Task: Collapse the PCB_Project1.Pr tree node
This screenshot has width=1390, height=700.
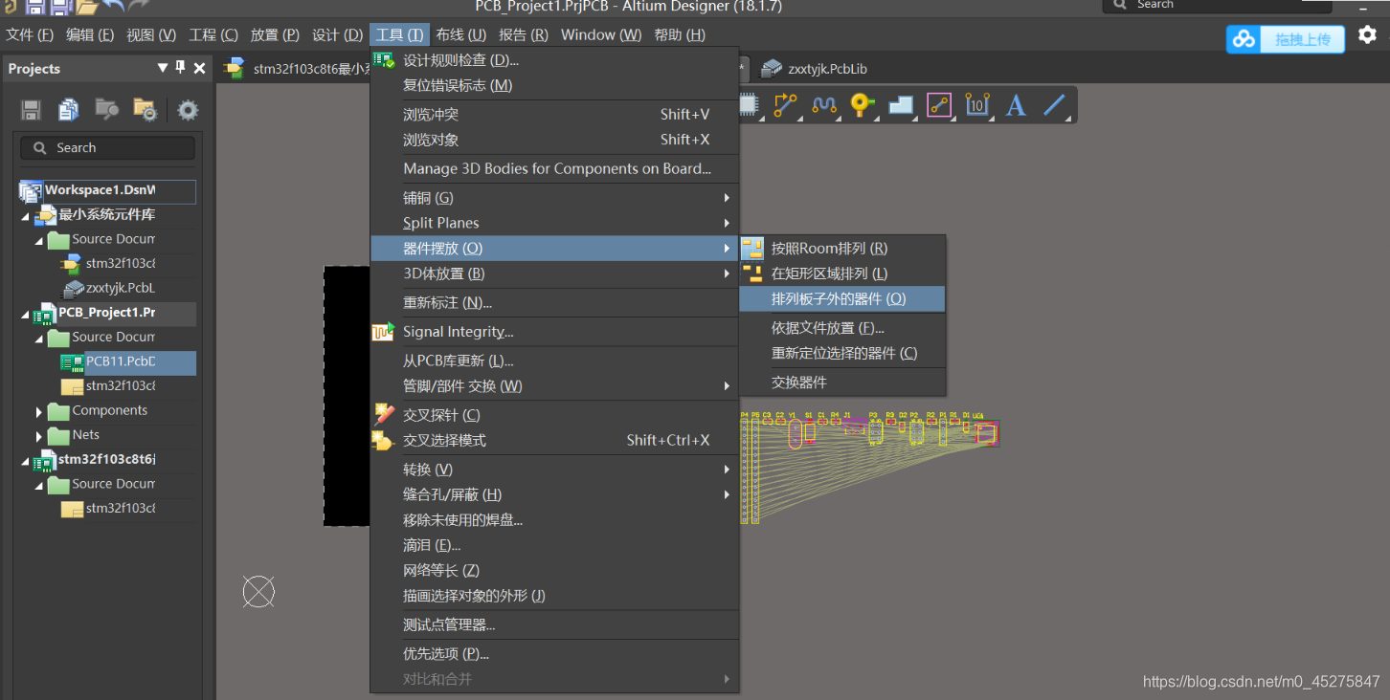Action: pos(25,315)
